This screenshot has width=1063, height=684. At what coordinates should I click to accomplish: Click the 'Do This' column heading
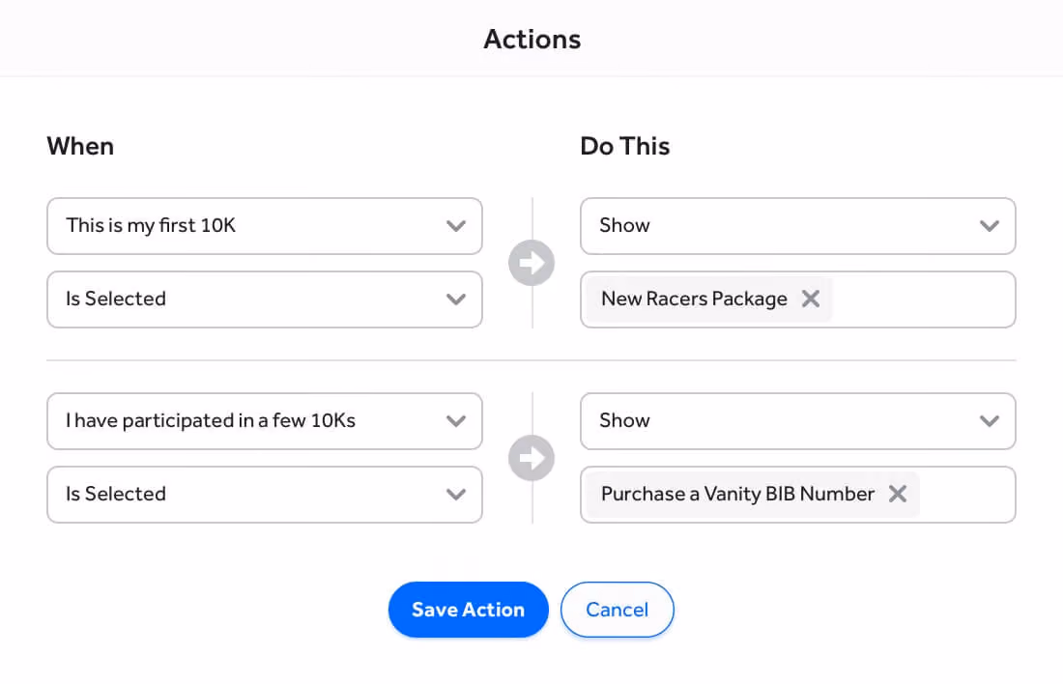(x=625, y=147)
